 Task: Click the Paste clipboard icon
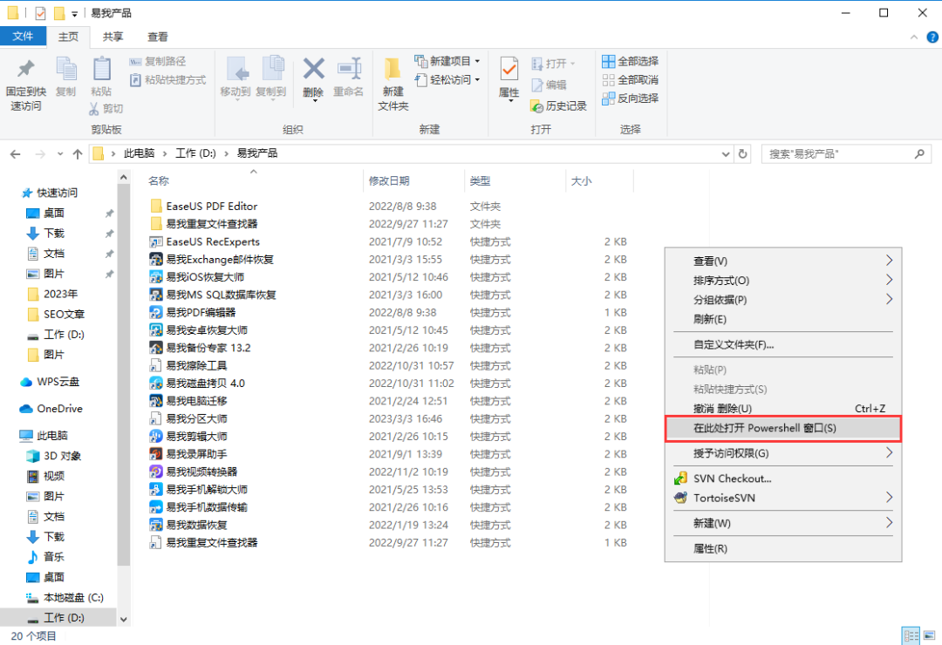click(x=101, y=69)
